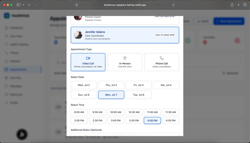Image resolution: width=250 pixels, height=143 pixels.
Task: Click the black round button in page corner
Action: [22, 134]
